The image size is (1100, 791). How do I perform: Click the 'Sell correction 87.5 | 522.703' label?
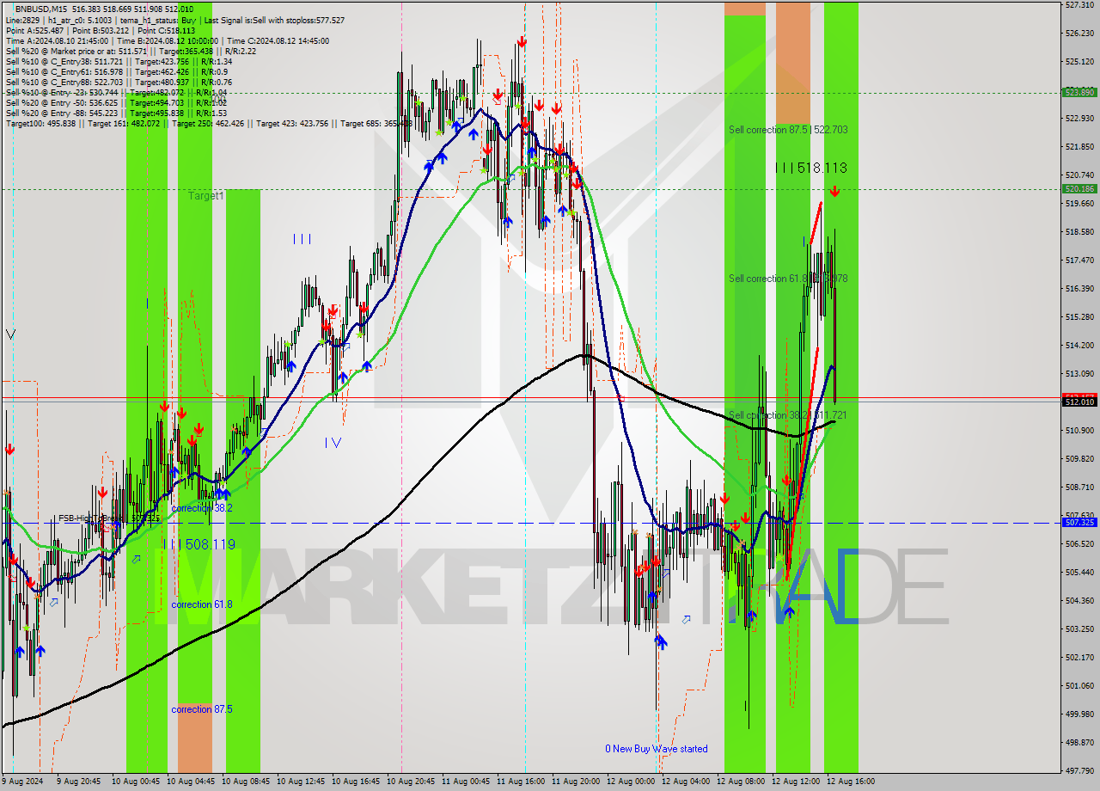point(788,130)
